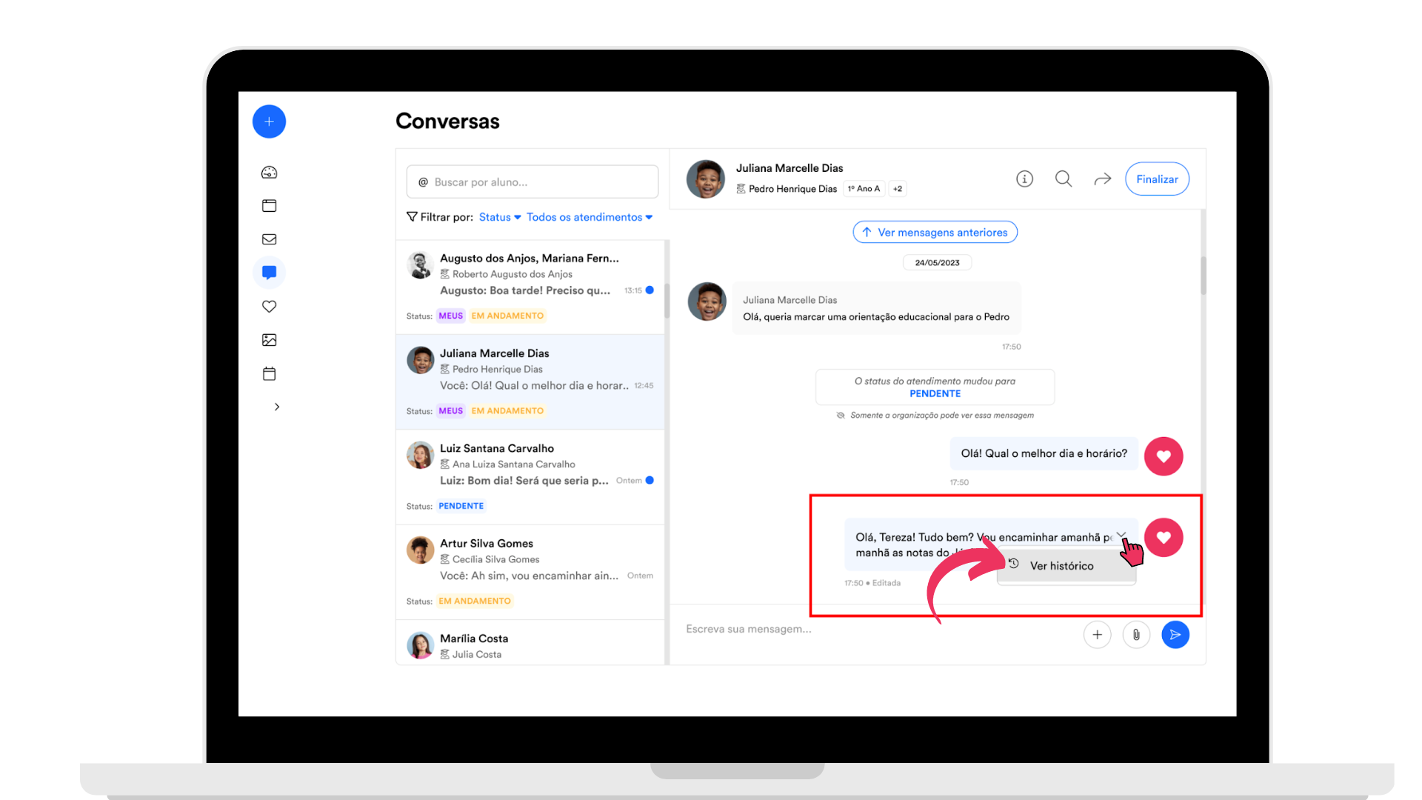Image resolution: width=1422 pixels, height=800 pixels.
Task: Select Ver histórico menu option
Action: [1066, 566]
